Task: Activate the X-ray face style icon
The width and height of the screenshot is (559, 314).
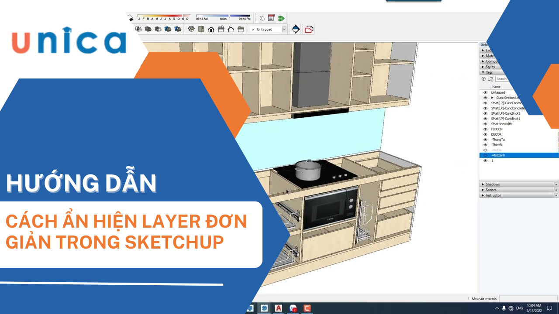Action: (x=138, y=29)
